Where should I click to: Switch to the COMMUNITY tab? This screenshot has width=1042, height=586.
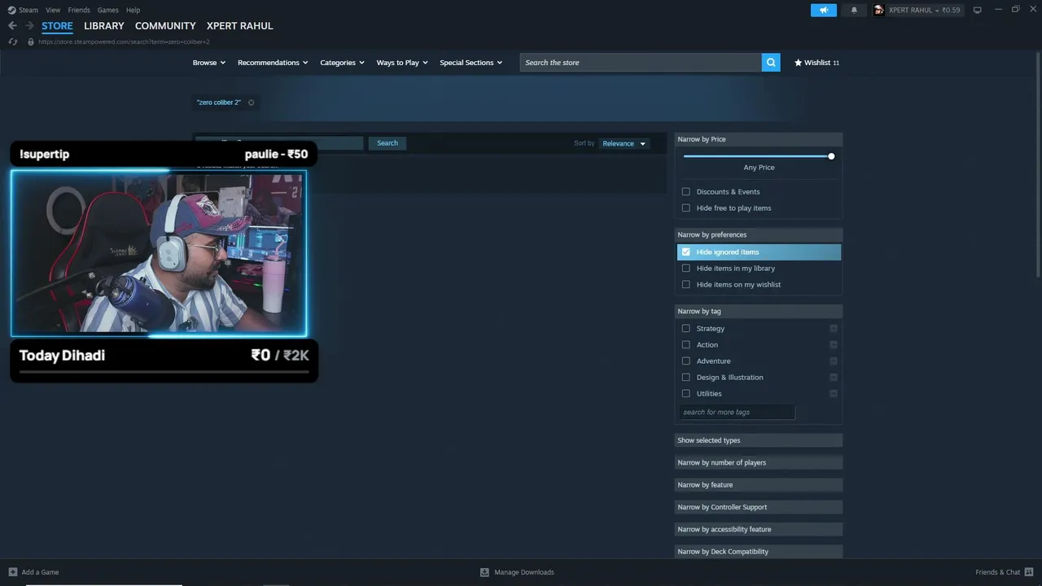pos(165,26)
